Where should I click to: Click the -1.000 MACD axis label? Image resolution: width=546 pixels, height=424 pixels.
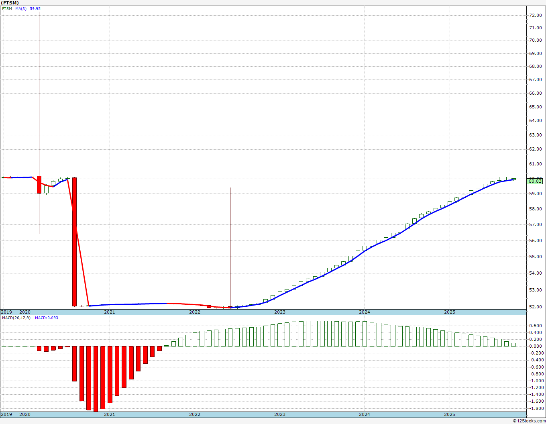(x=536, y=381)
